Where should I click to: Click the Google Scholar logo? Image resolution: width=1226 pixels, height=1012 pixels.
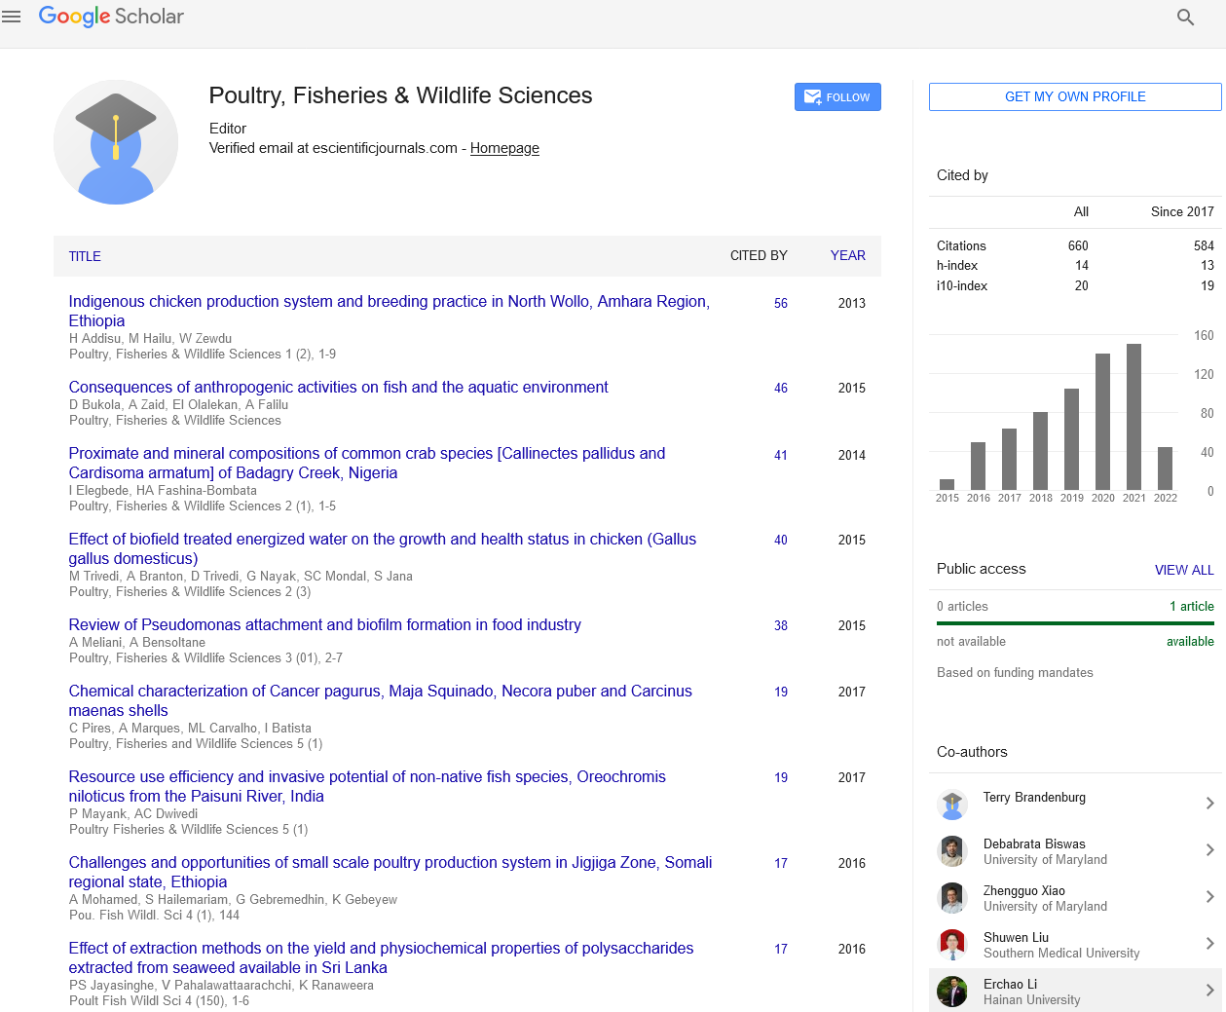coord(111,17)
